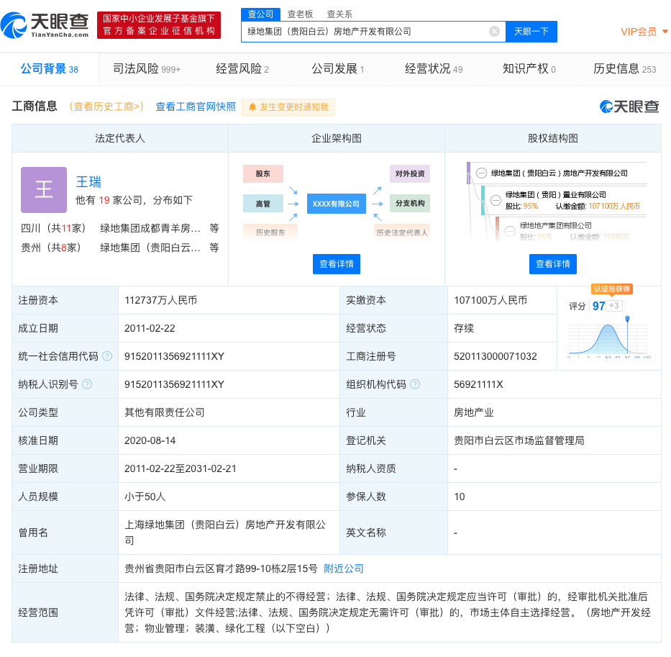Viewport: 671px width, 657px height.
Task: Click the 天眼一下 search button
Action: click(x=531, y=31)
